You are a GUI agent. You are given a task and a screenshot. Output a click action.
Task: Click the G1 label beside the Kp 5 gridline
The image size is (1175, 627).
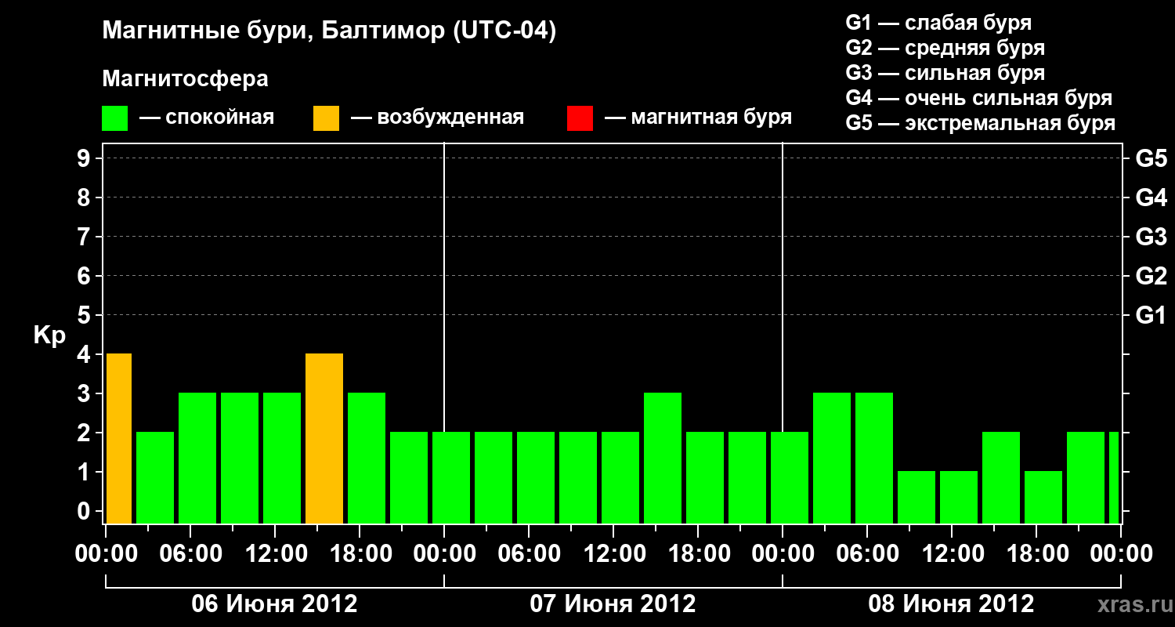[x=1151, y=315]
